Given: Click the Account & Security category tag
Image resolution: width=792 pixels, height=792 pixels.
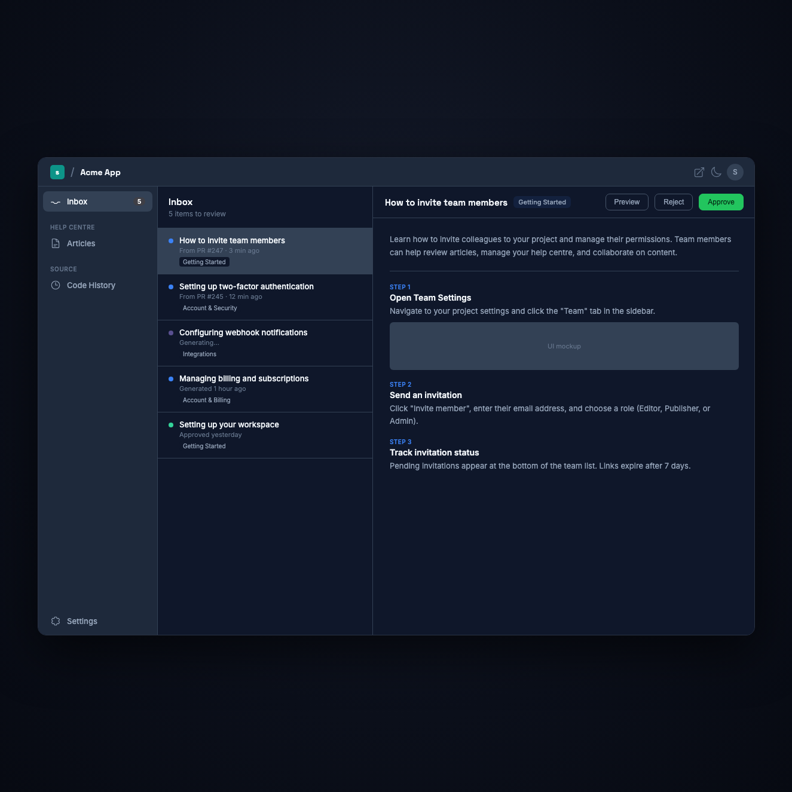Looking at the screenshot, I should 210,308.
